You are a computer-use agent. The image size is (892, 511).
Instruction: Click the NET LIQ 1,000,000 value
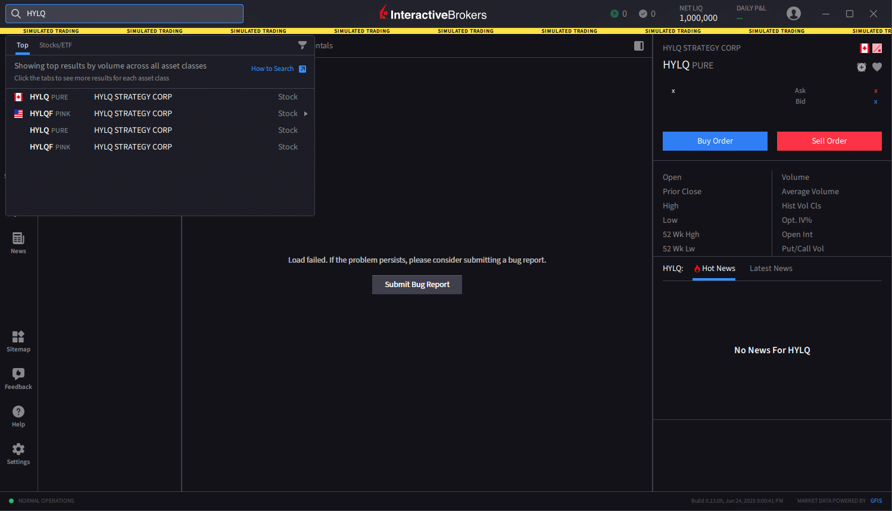tap(698, 18)
